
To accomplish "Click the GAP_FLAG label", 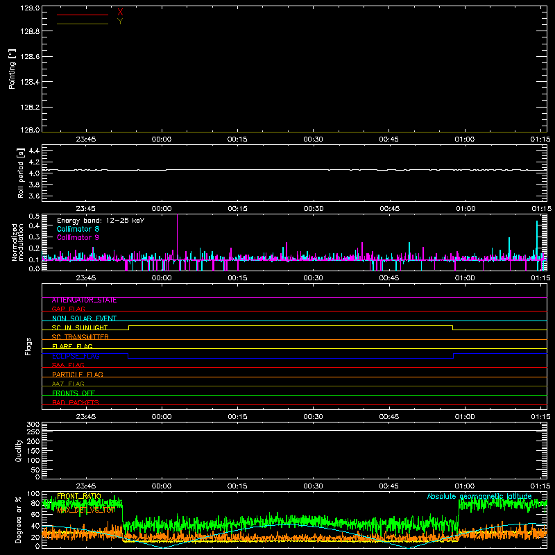I will [68, 309].
